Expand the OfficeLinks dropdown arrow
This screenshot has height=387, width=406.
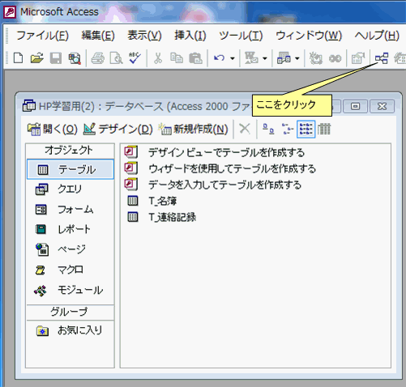tap(265, 58)
